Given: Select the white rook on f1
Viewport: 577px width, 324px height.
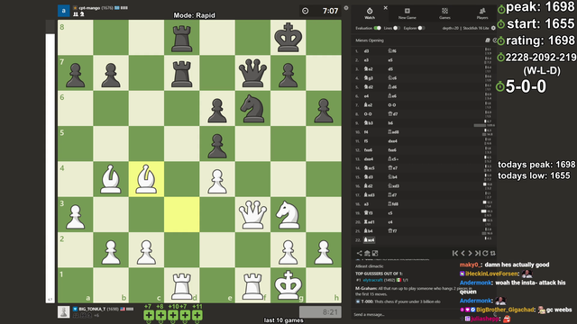Looking at the screenshot, I should [252, 285].
